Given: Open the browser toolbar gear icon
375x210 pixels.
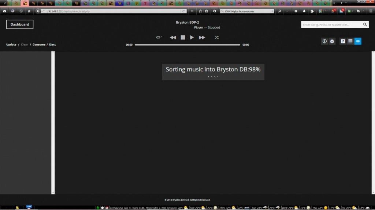Looking at the screenshot, I should coord(296,11).
